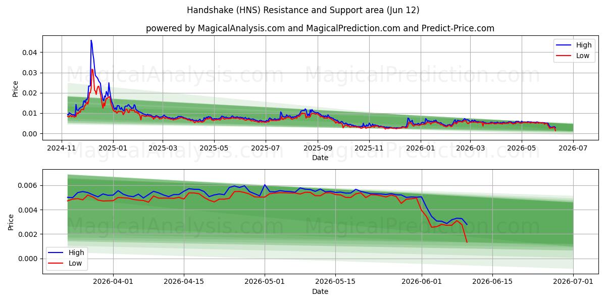The width and height of the screenshot is (606, 303).
Task: Click 'Low' in the bottom chart legend
Action: point(75,263)
